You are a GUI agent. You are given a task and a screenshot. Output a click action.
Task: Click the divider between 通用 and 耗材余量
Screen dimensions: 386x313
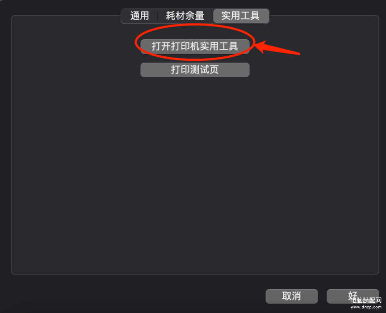coord(158,16)
